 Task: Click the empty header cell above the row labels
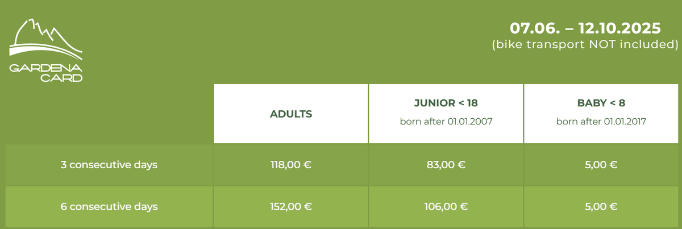pos(109,114)
